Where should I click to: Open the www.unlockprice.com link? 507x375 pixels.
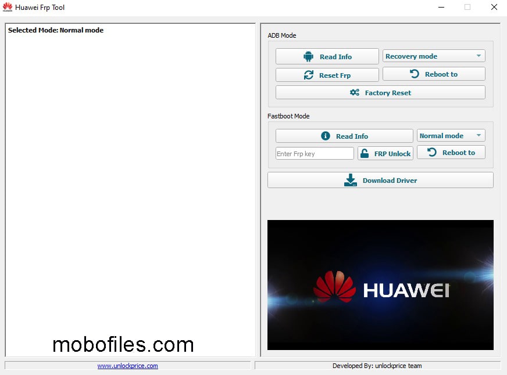coord(128,366)
